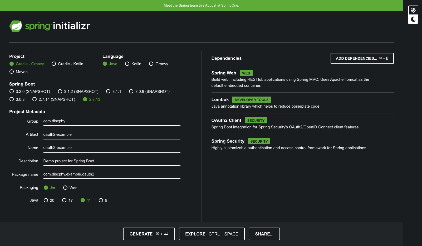This screenshot has width=422, height=246.
Task: Select Spring Boot 2.7.13
Action: (92, 99)
